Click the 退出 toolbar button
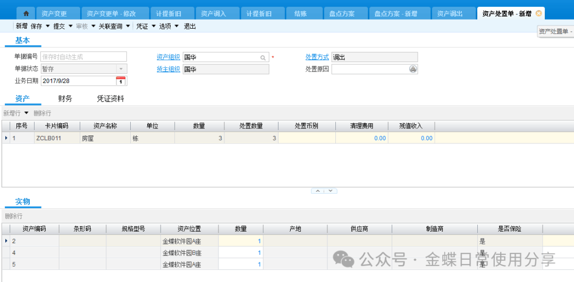The height and width of the screenshot is (282, 574). pyautogui.click(x=190, y=26)
